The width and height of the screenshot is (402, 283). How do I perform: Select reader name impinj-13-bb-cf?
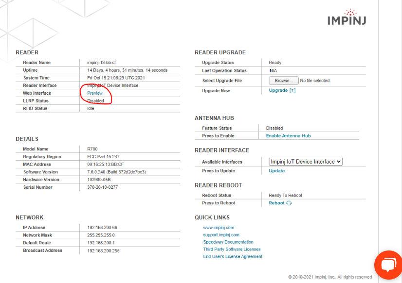coord(102,63)
